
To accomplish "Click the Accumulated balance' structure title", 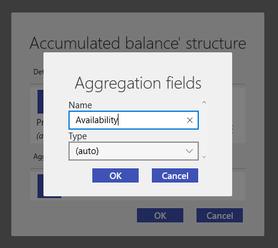I will point(138,43).
